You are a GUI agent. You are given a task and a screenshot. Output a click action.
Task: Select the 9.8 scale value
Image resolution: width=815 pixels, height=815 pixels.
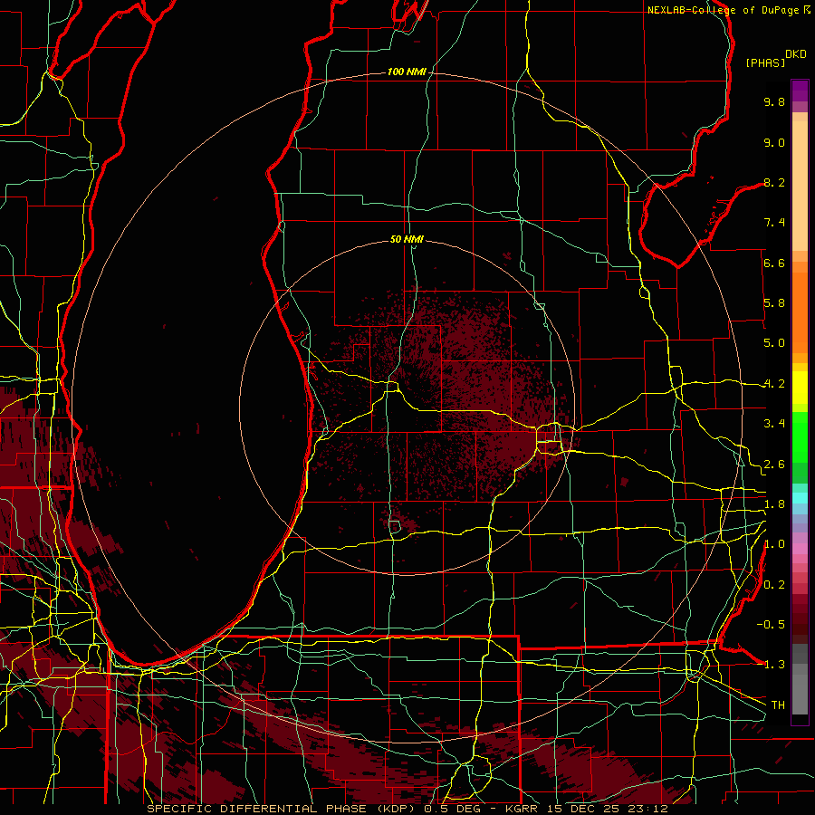774,101
